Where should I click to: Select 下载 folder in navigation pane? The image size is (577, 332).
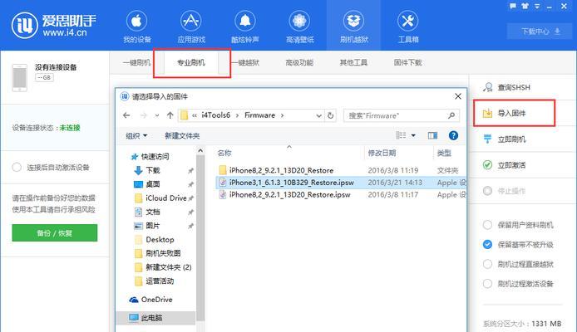pos(147,170)
